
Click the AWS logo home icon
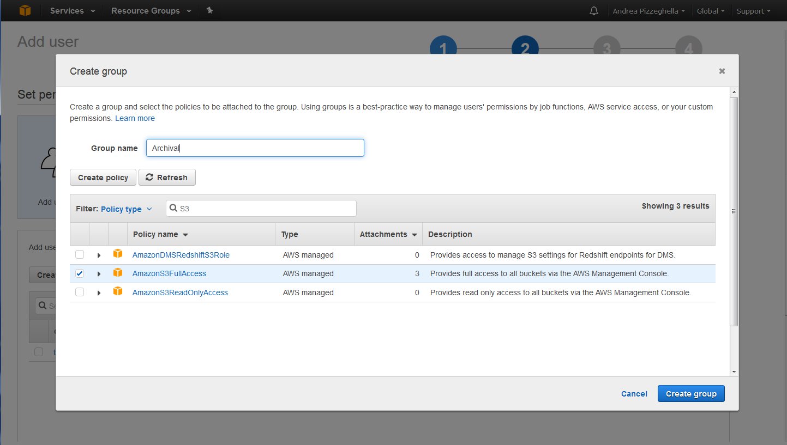(x=25, y=10)
